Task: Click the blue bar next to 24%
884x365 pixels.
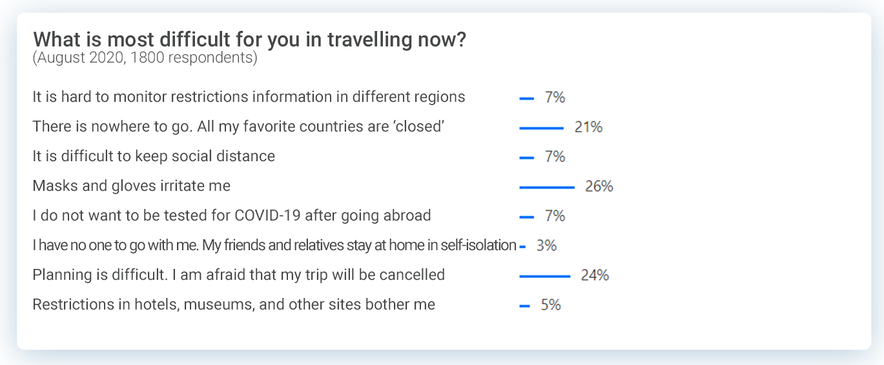Action: [544, 277]
